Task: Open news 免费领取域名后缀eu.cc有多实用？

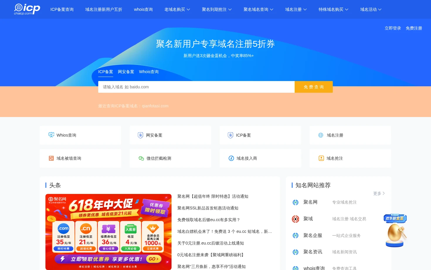Action: pyautogui.click(x=209, y=220)
